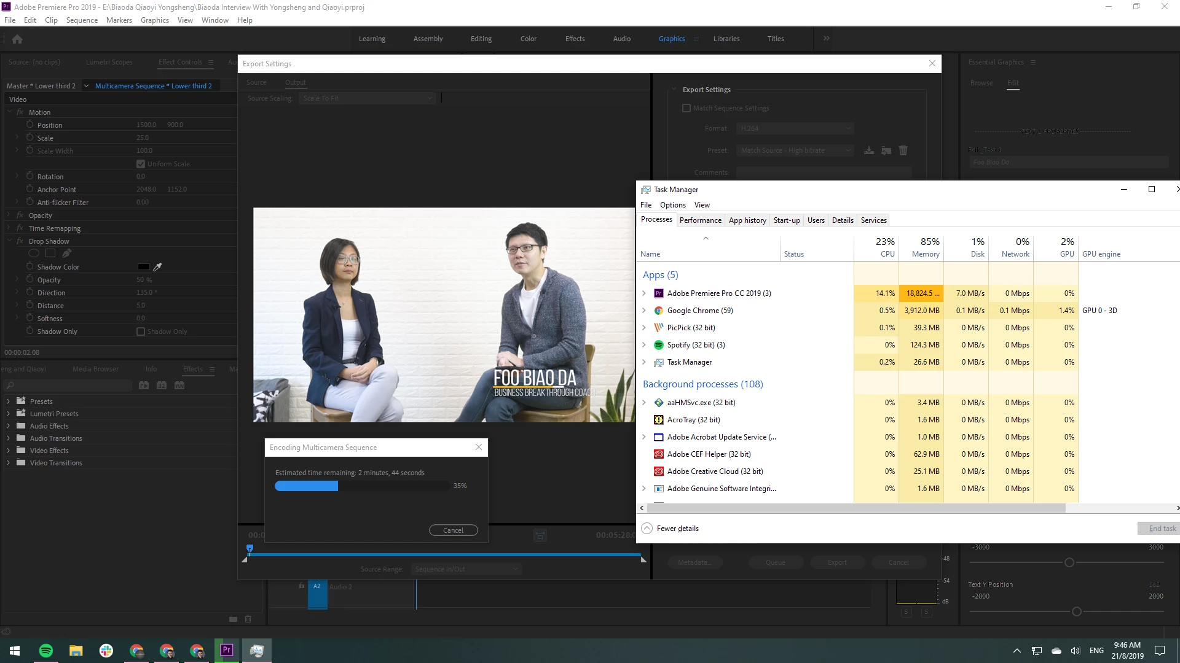The width and height of the screenshot is (1180, 663).
Task: Open the Format H.264 dropdown
Action: click(x=795, y=128)
